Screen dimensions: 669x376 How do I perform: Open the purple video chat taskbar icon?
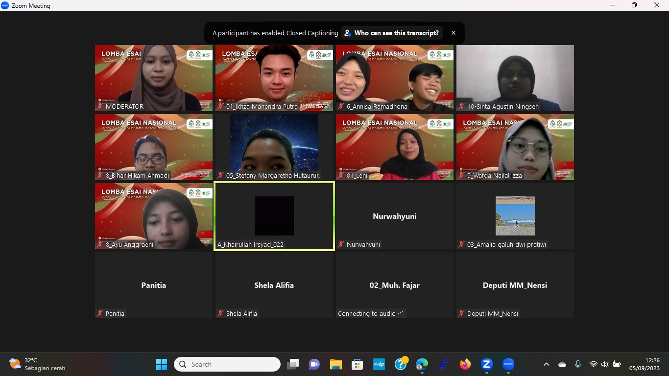coord(314,364)
